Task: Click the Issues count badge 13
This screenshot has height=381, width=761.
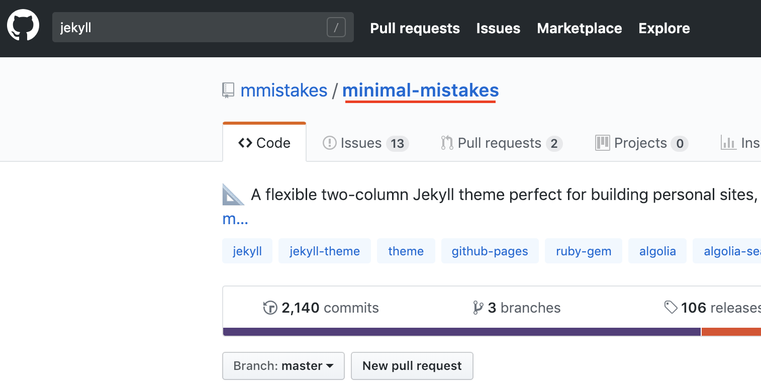Action: [x=398, y=144]
